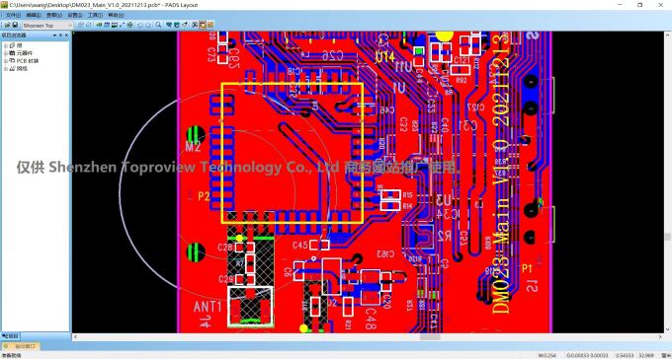Click the R14 resistor label

point(407,206)
